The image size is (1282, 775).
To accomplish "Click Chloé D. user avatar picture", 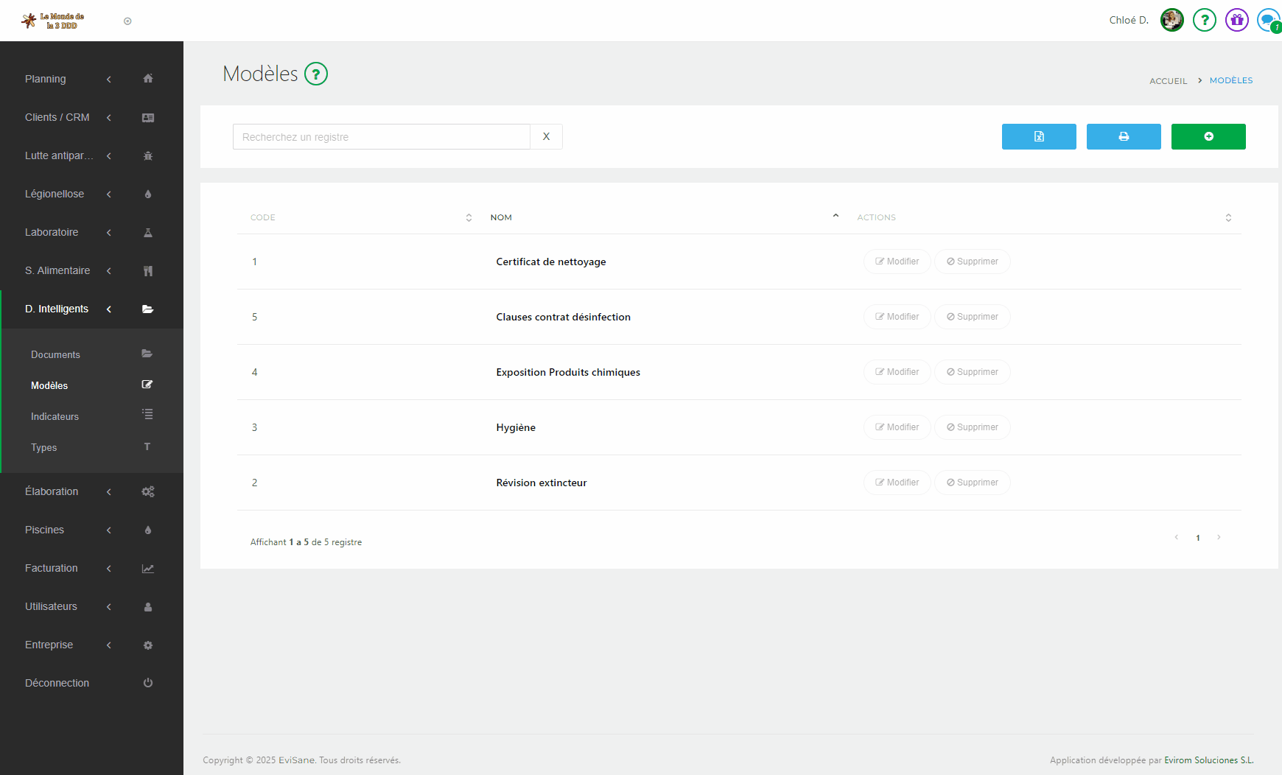I will coord(1171,20).
